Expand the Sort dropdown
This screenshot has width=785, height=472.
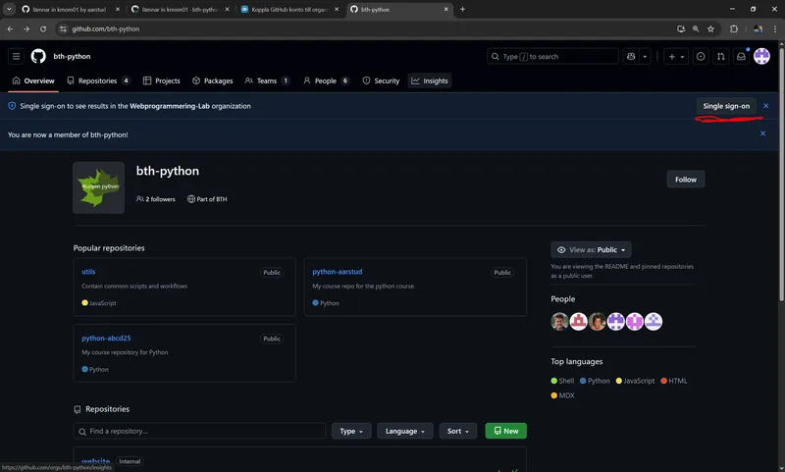[x=457, y=431]
